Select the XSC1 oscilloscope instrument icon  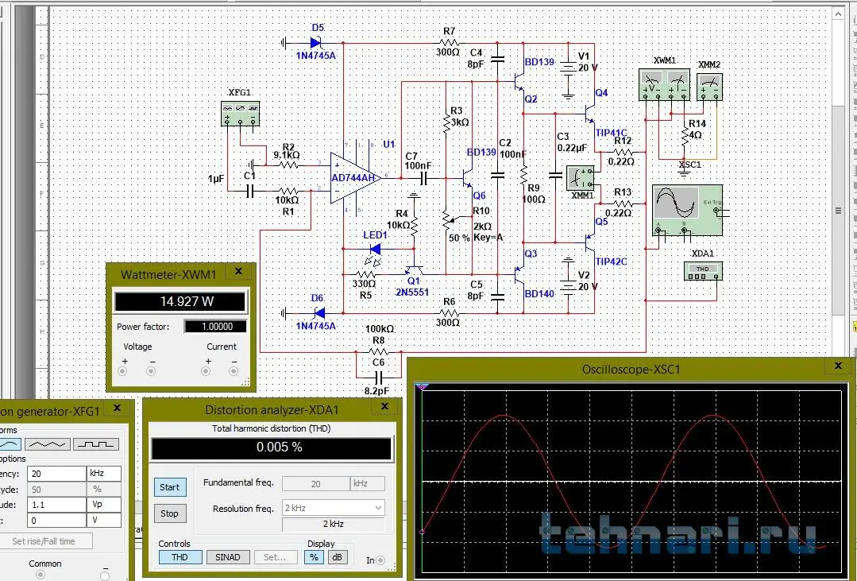[687, 210]
